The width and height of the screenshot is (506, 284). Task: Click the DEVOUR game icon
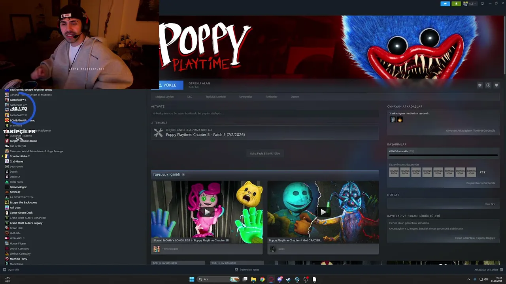tap(7, 192)
